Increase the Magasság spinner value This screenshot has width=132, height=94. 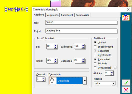(x=83, y=60)
